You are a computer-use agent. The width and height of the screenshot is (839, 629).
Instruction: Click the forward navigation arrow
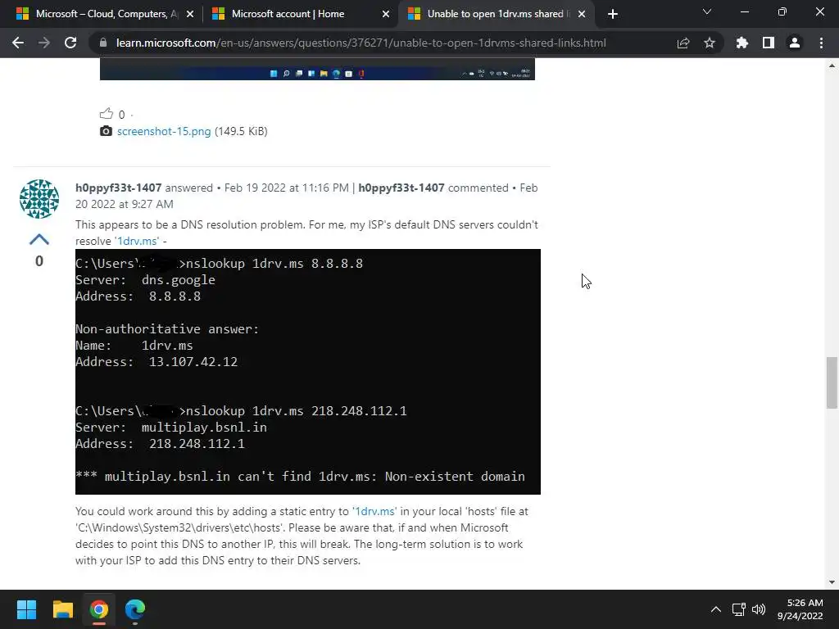[44, 43]
